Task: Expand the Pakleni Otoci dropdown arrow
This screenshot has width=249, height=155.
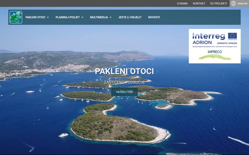Action: (x=48, y=18)
